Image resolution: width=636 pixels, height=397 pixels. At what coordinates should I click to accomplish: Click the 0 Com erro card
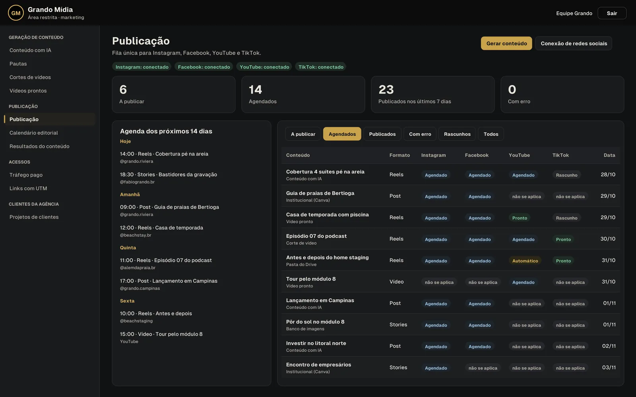tap(562, 94)
